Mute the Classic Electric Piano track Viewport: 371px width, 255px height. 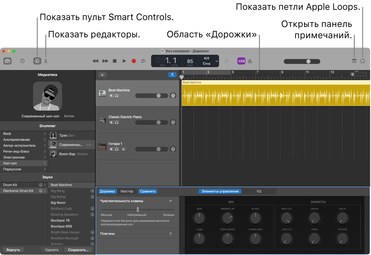pyautogui.click(x=111, y=122)
